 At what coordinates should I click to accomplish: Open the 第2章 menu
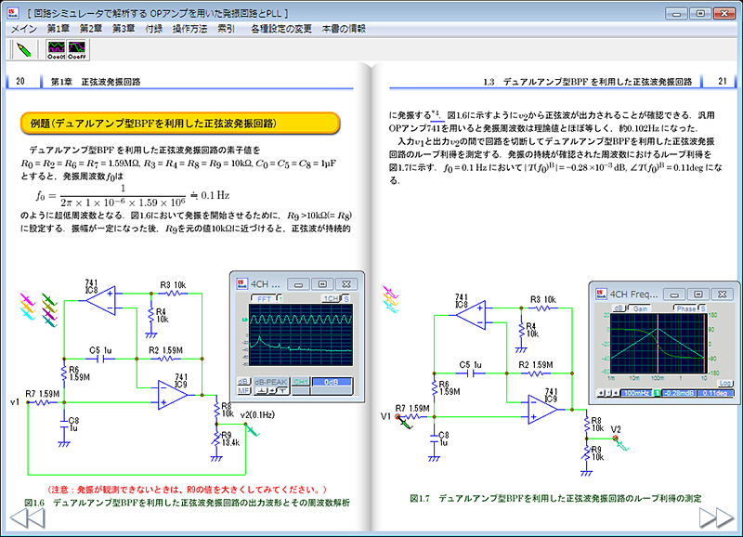90,29
